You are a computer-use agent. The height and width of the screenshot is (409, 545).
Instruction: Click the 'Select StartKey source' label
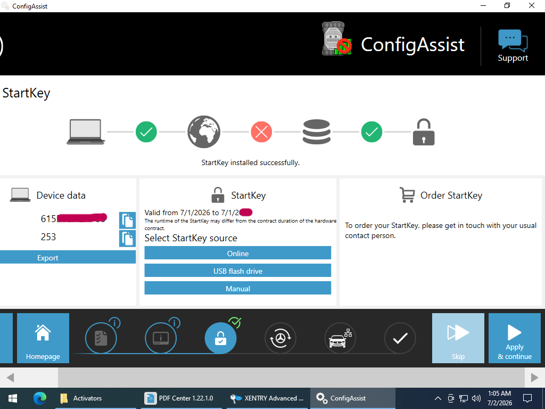[x=191, y=238]
